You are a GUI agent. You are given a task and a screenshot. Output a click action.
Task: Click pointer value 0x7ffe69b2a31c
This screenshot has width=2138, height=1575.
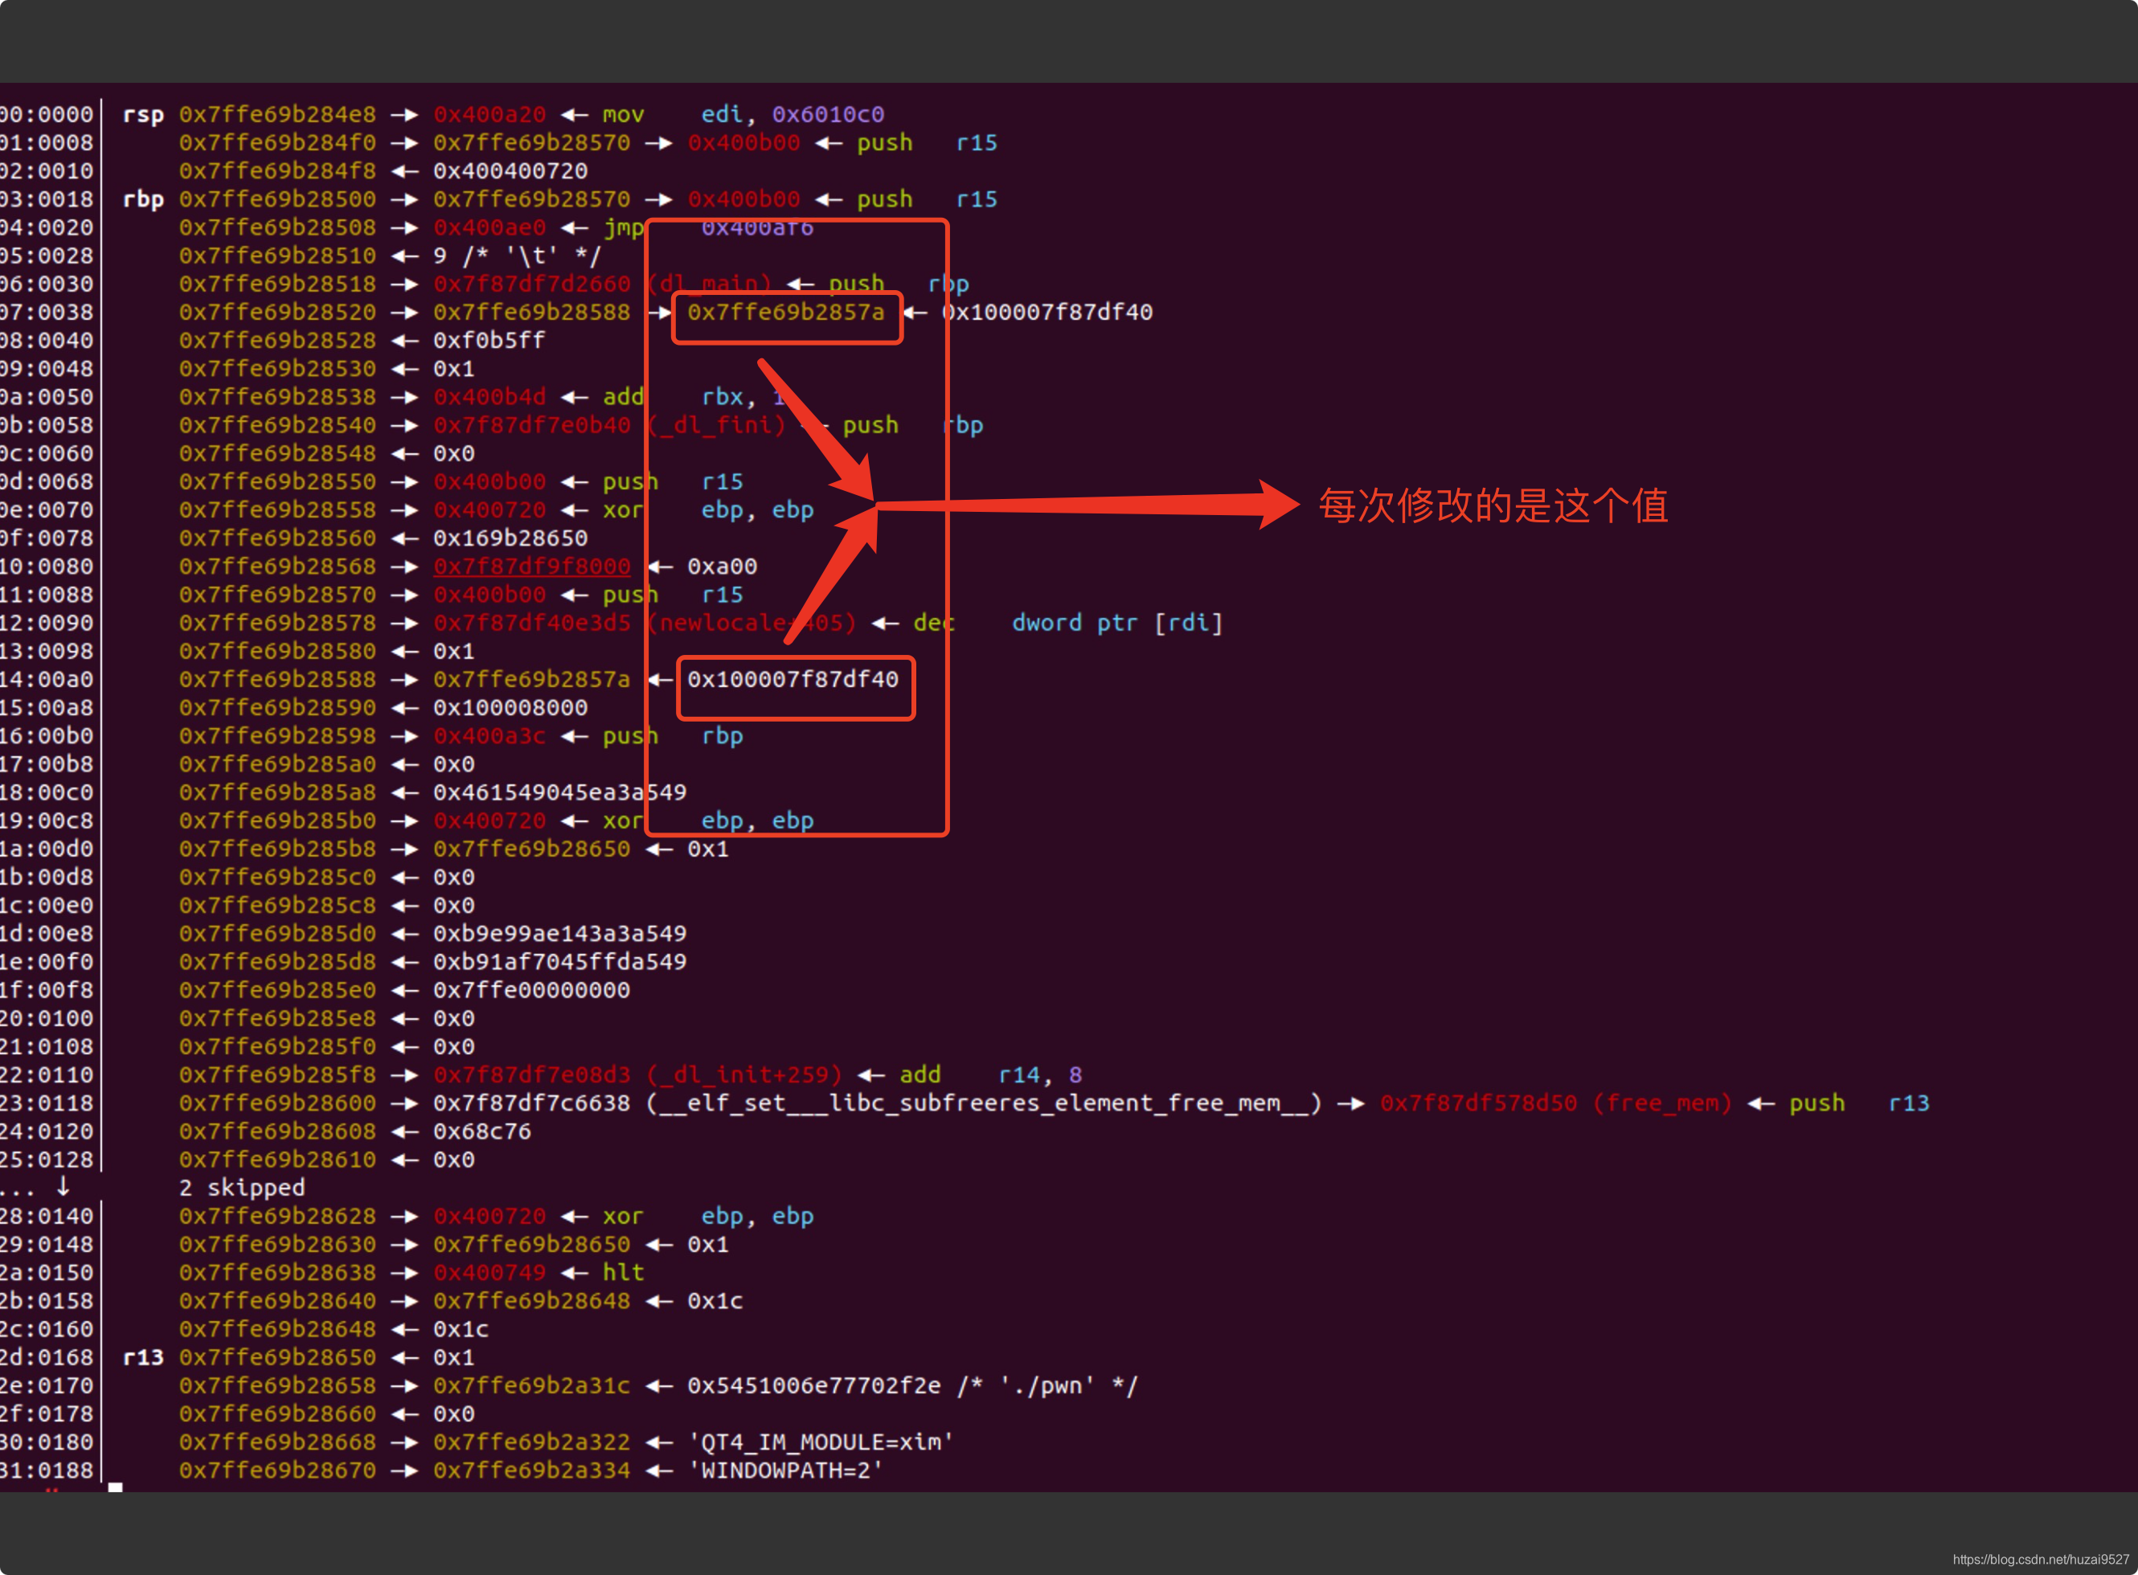pyautogui.click(x=531, y=1385)
